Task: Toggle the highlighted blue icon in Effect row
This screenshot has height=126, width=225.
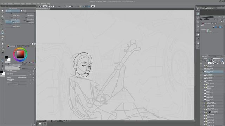Action: 220,27
